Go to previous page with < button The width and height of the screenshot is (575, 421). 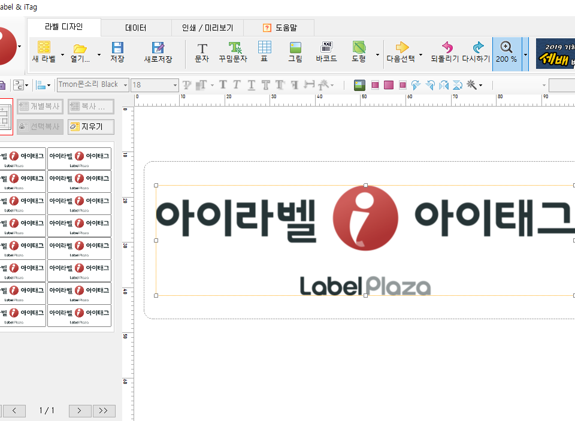pyautogui.click(x=14, y=411)
